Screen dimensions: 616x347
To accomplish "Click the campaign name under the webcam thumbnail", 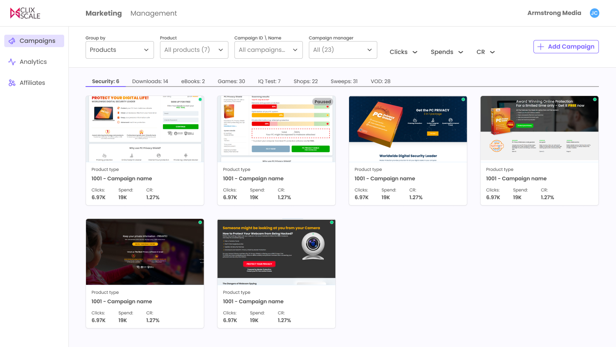I will pos(253,302).
